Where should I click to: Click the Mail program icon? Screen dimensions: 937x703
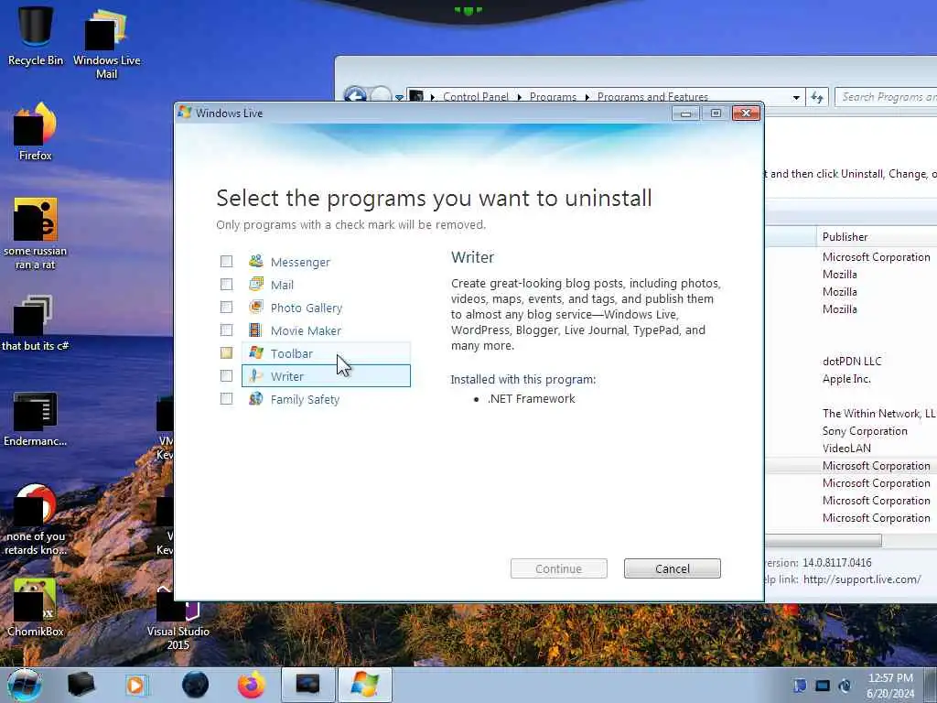(256, 284)
